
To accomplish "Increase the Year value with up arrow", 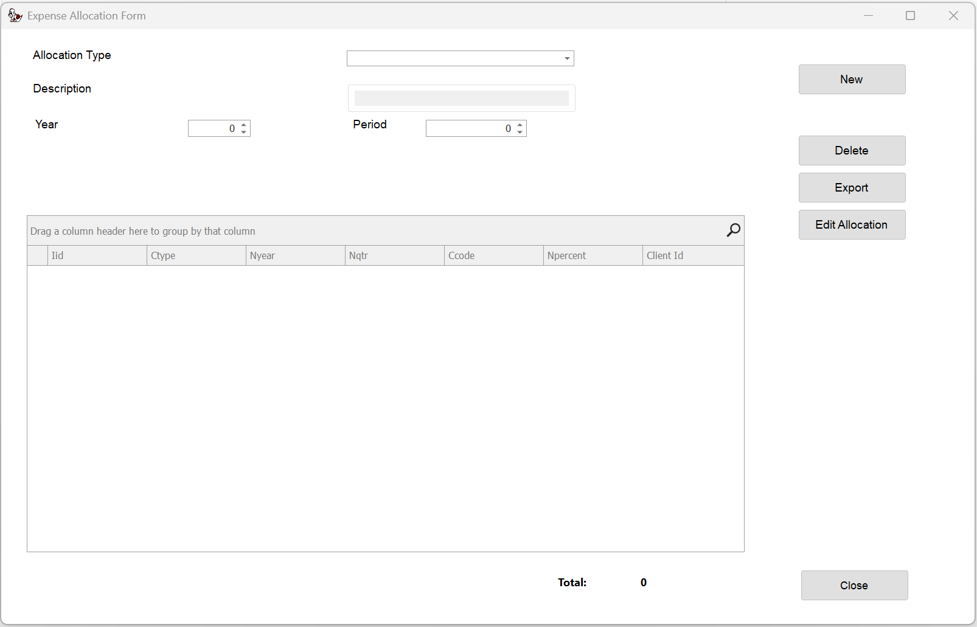I will 244,125.
